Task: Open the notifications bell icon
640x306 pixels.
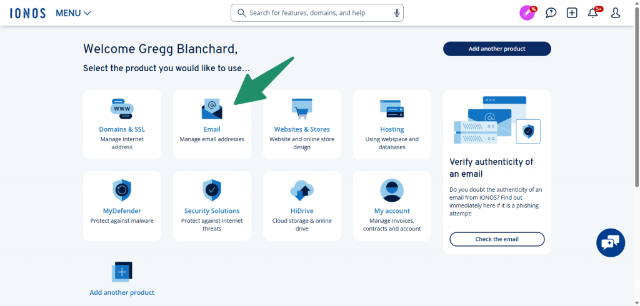Action: 593,13
